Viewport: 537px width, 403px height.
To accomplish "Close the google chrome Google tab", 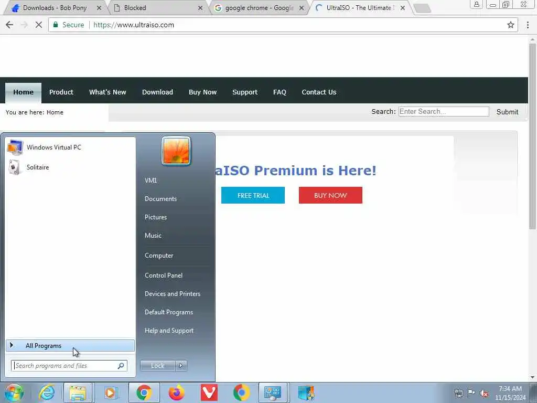I will [302, 8].
